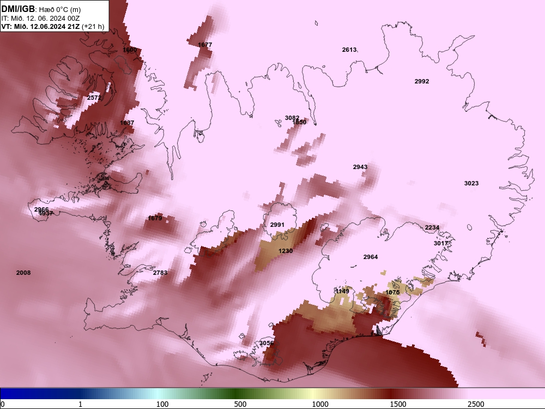Click the 2008 value over the ocean
Image resolution: width=545 pixels, height=409 pixels.
point(23,273)
